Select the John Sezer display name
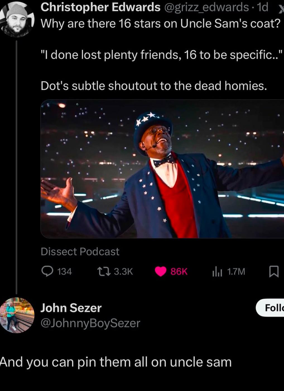This screenshot has height=391, width=284. pos(71,308)
